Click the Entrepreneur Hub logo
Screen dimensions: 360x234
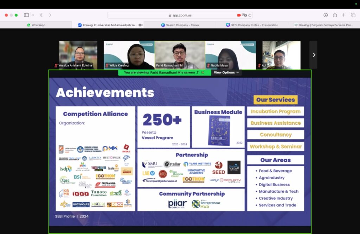pyautogui.click(x=206, y=204)
